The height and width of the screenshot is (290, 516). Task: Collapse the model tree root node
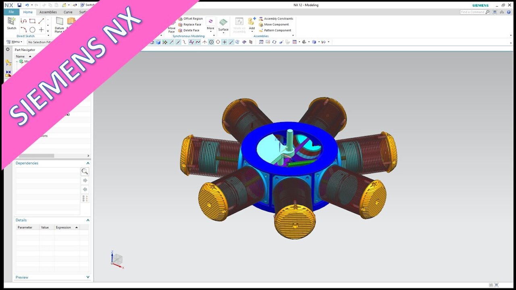(17, 62)
